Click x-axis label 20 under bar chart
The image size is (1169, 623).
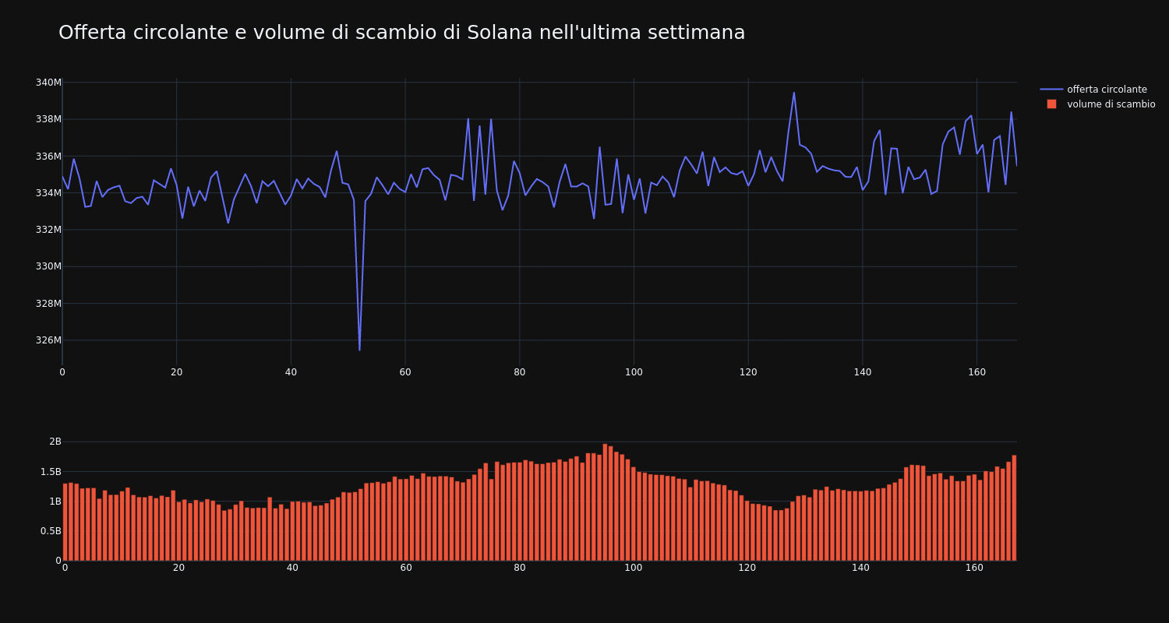[178, 568]
